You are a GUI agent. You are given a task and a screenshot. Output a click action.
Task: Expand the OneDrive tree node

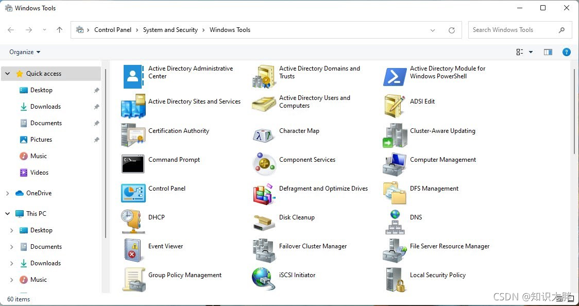pyautogui.click(x=7, y=193)
